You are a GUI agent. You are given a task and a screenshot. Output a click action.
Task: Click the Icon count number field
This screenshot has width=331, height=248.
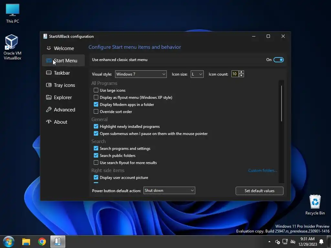pos(235,74)
